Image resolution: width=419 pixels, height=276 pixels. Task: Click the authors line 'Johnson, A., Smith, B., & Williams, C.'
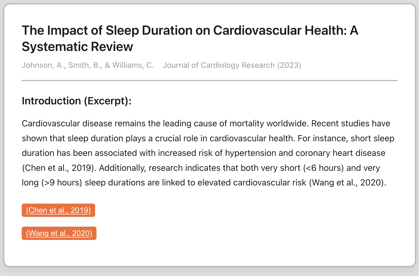click(x=88, y=65)
